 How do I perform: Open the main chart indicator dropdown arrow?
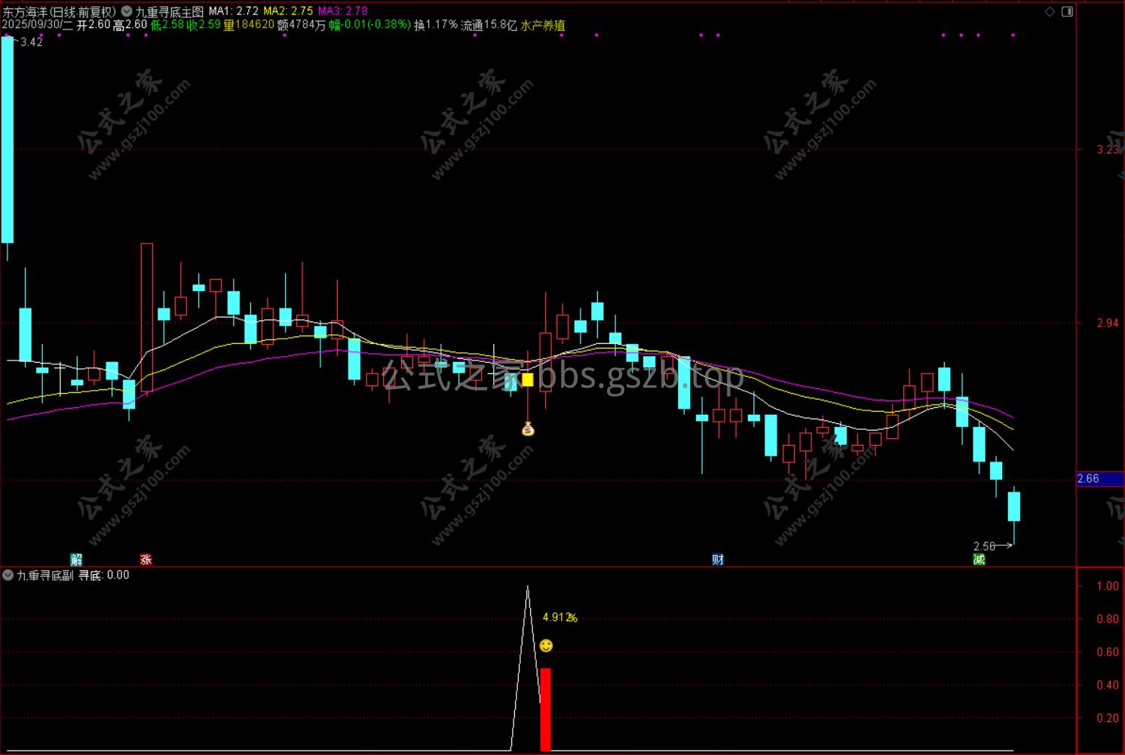point(126,11)
